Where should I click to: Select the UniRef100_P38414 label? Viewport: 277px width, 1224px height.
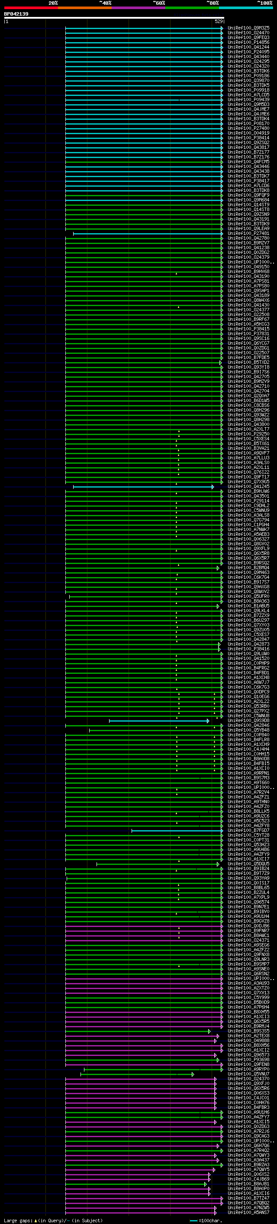(248, 138)
